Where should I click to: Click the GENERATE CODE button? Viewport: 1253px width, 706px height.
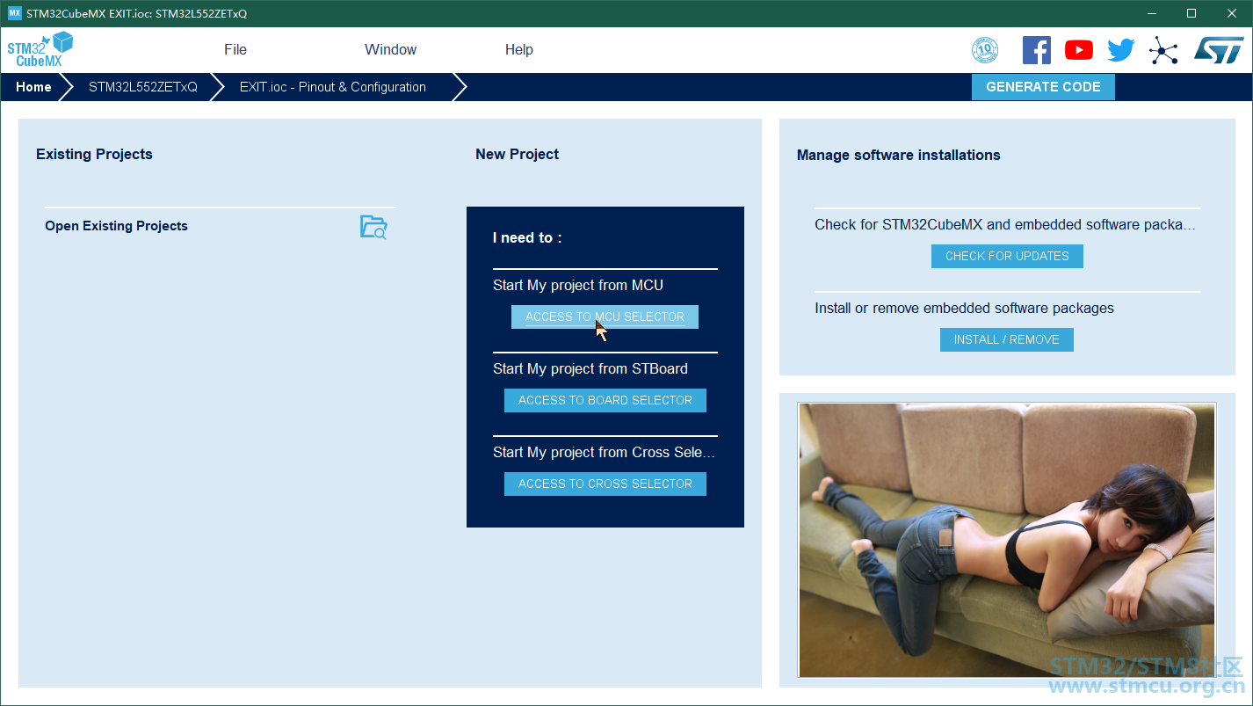coord(1043,87)
